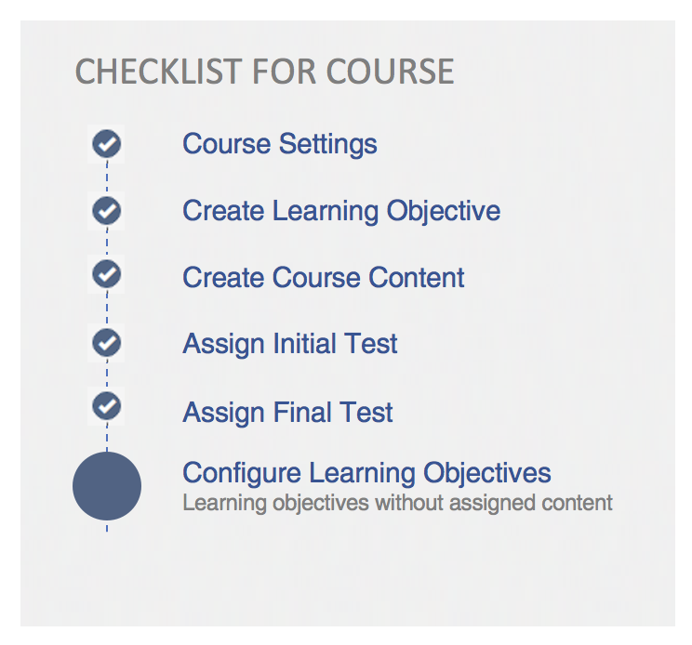This screenshot has width=692, height=645.
Task: Click dashed connector below Assign Initial Test checkmark
Action: point(107,375)
